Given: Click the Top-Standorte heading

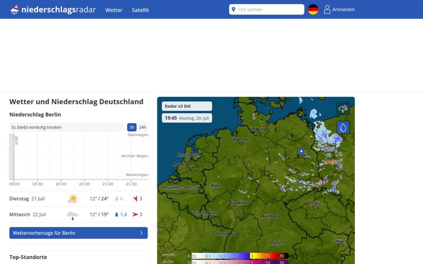Looking at the screenshot, I should tap(28, 257).
